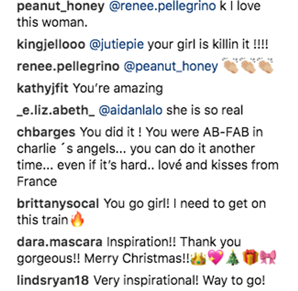Click the @jutiepie mention
Viewport: 298px width, 291px height.
point(117,45)
